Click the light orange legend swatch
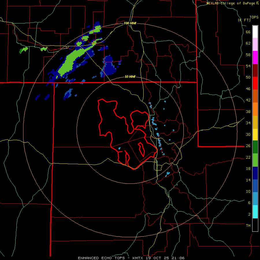Viewport: 260px width, 260px height. coord(255,109)
